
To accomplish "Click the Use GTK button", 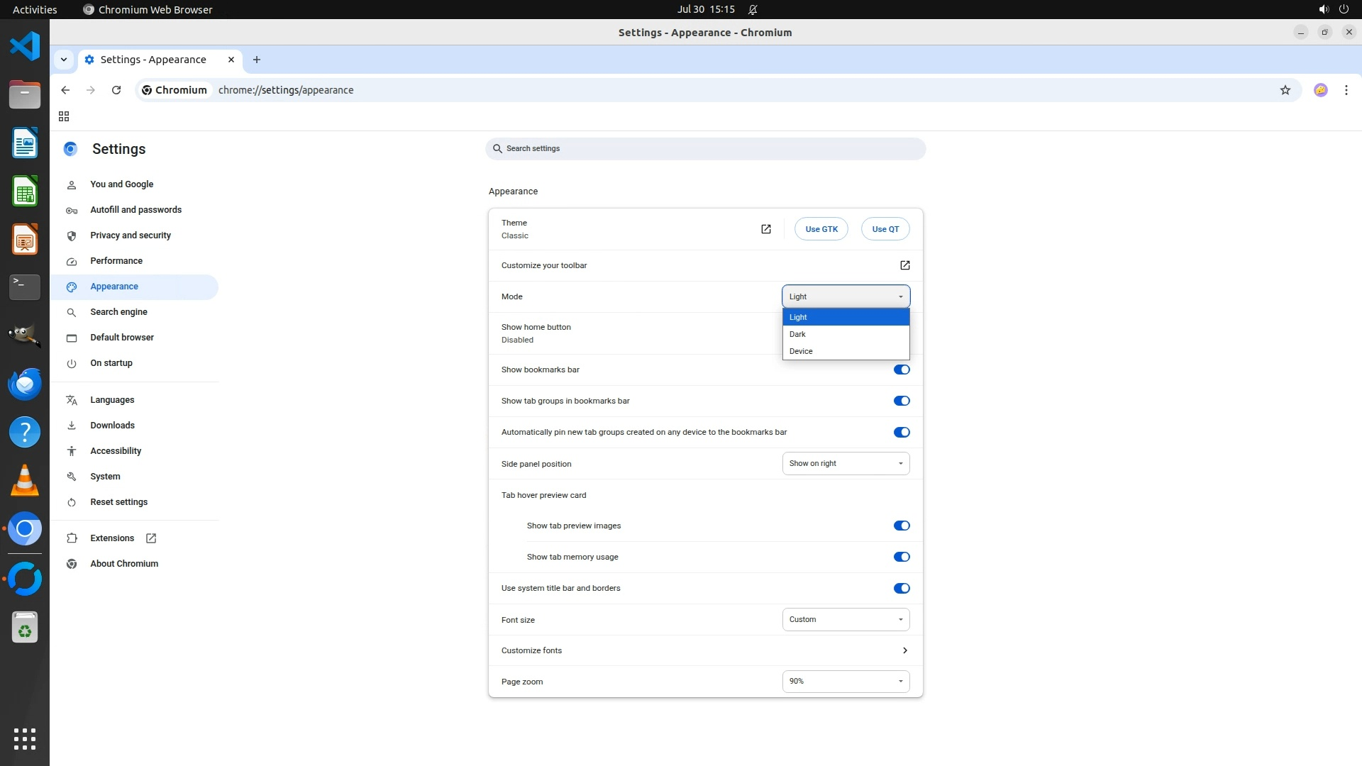I will coord(821,229).
